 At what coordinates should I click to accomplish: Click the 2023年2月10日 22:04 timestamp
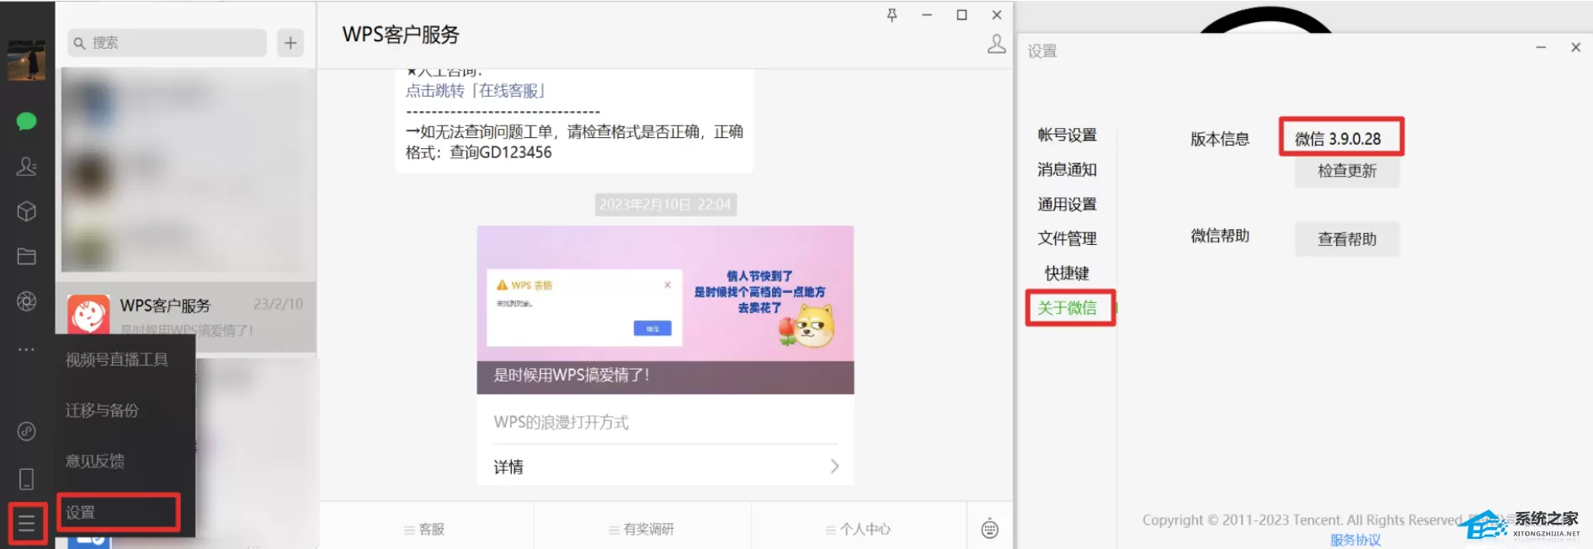tap(665, 205)
